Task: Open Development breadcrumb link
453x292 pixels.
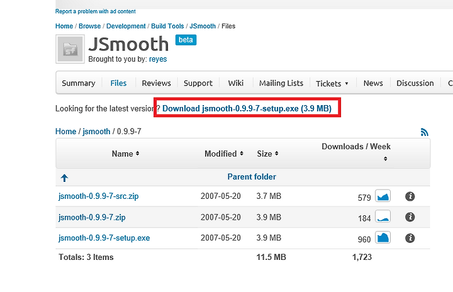Action: [126, 26]
